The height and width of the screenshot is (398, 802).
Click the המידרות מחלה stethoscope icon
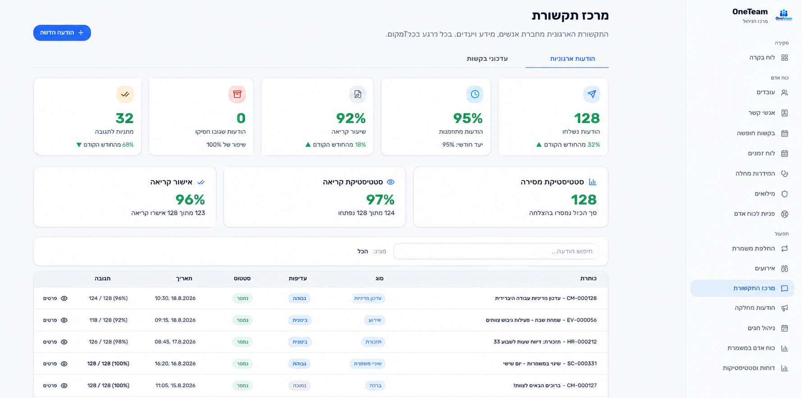(x=784, y=174)
